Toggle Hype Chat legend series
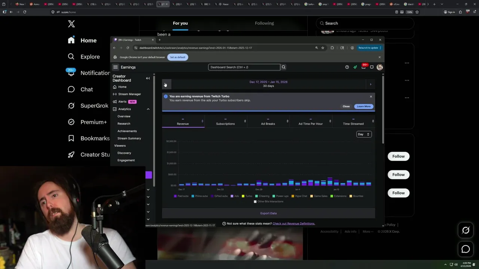The image size is (479, 269). (299, 196)
